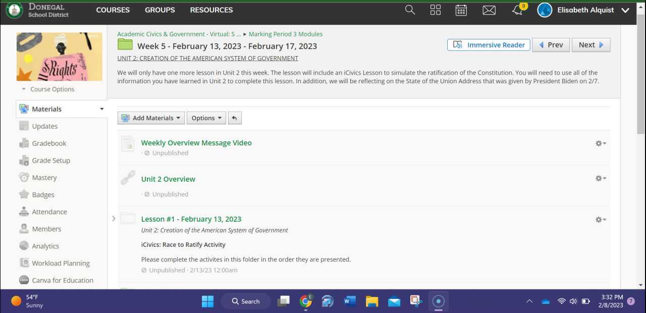Viewport: 646px width, 313px height.
Task: Click the back arrow button beside Options
Action: [x=235, y=118]
